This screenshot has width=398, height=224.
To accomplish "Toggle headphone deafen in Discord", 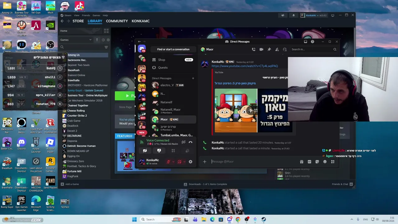I will pyautogui.click(x=179, y=161).
